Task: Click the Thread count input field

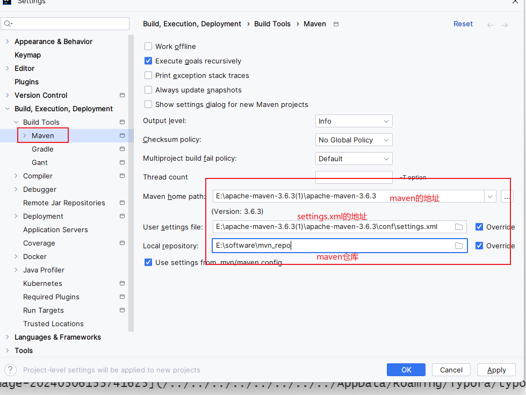Action: point(354,177)
